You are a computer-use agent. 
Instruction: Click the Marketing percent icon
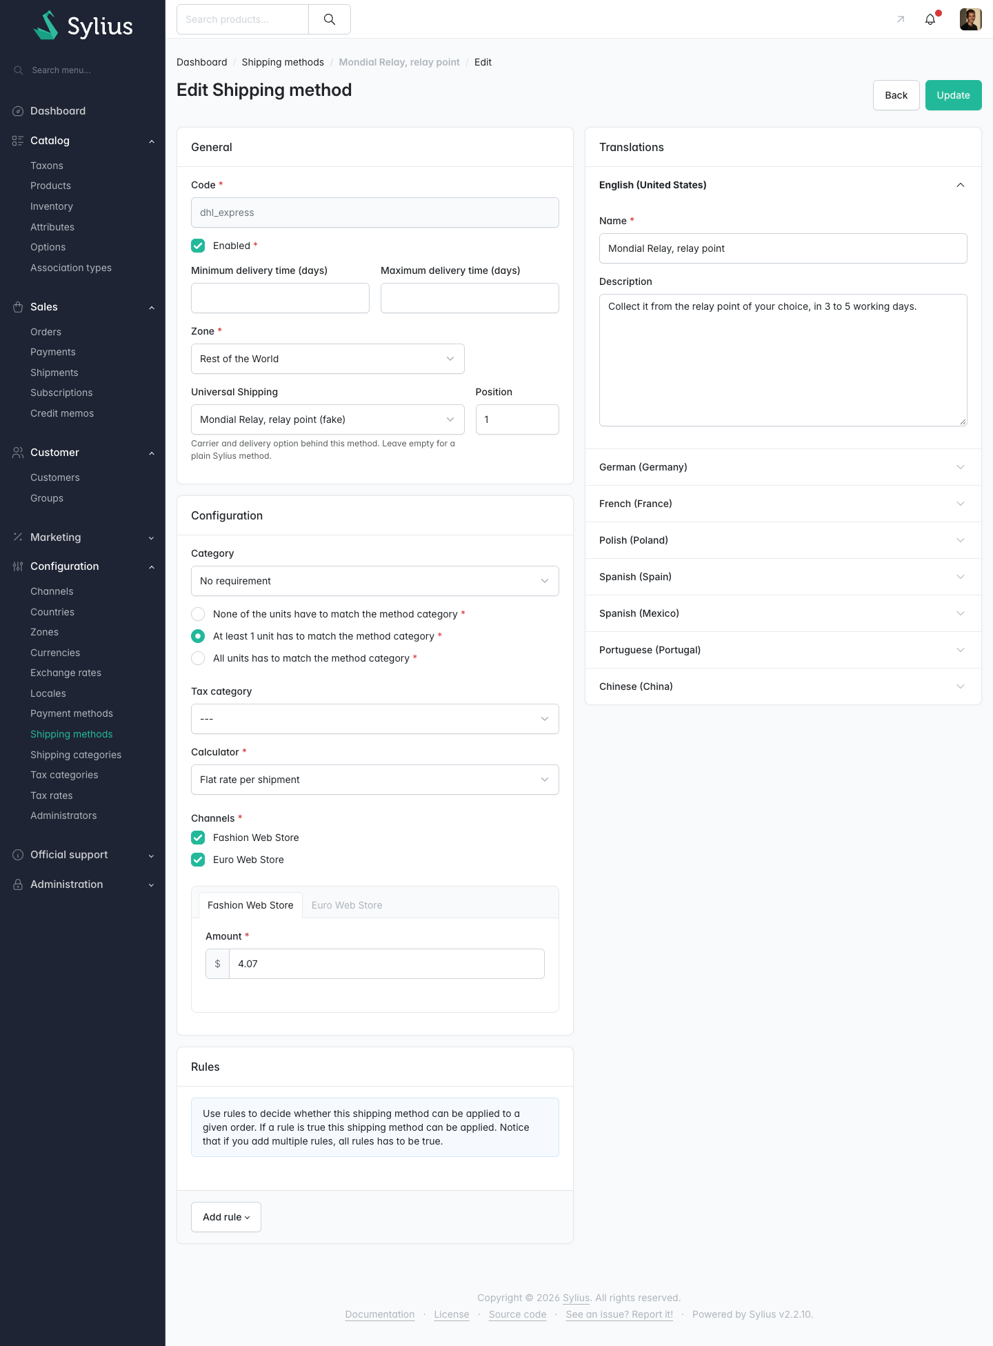18,537
